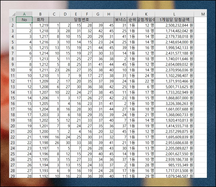Viewport: 216px width, 187px height.
Task: Click the '당첨게임수' header cell
Action: [x=146, y=20]
